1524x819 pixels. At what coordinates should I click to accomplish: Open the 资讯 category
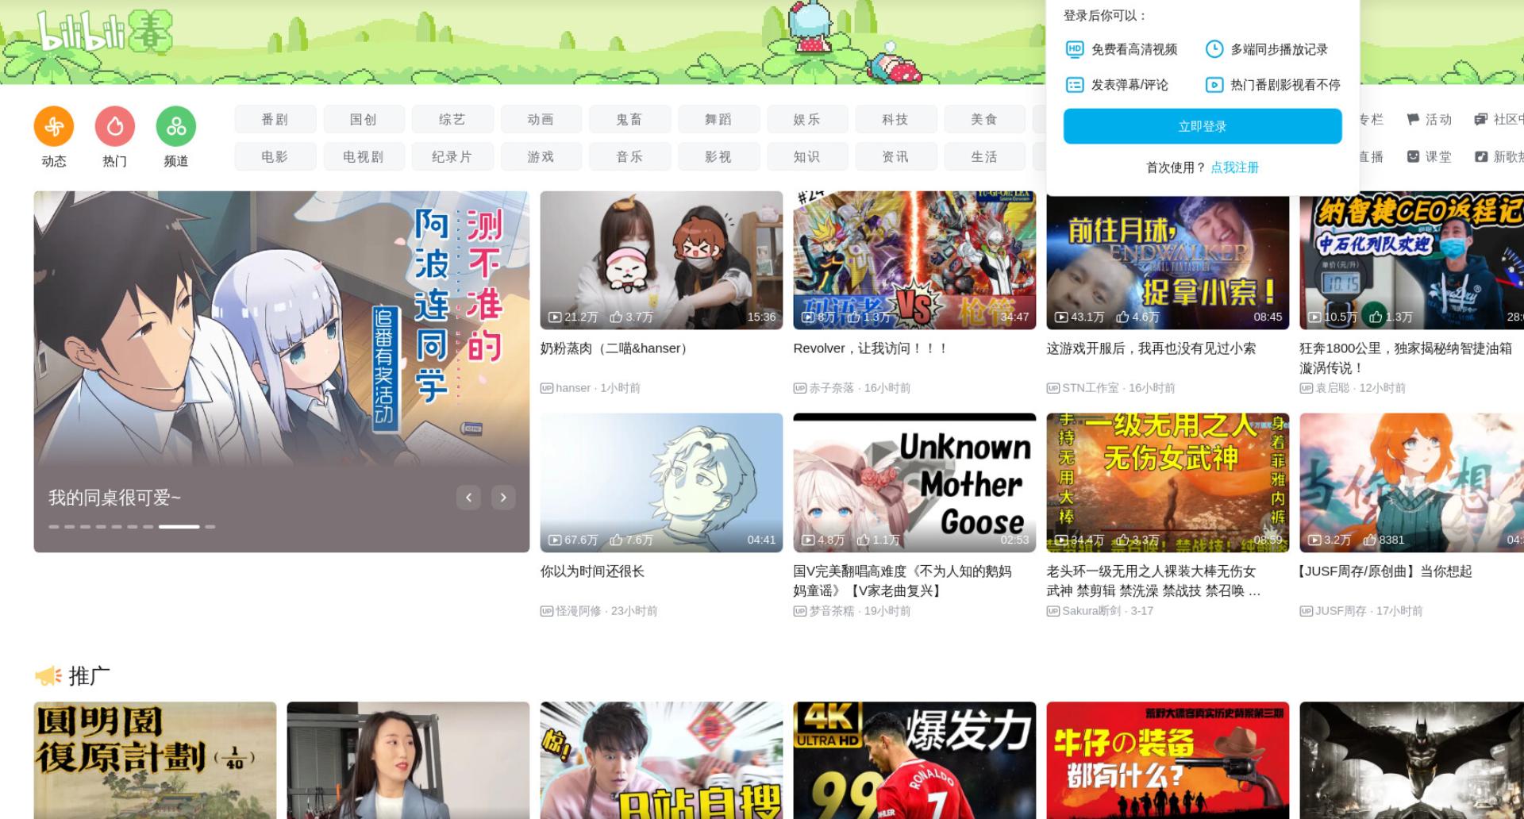tap(895, 156)
